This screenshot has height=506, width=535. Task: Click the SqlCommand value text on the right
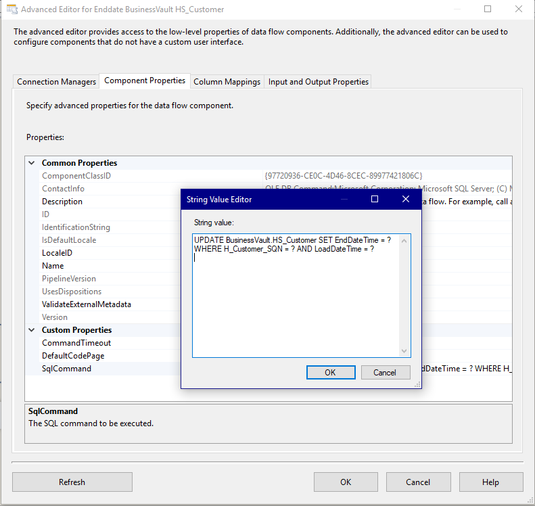tap(467, 369)
